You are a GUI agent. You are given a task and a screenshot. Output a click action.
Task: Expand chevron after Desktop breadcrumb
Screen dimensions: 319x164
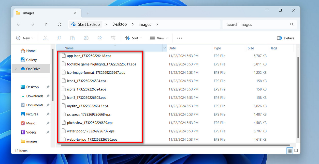click(133, 24)
